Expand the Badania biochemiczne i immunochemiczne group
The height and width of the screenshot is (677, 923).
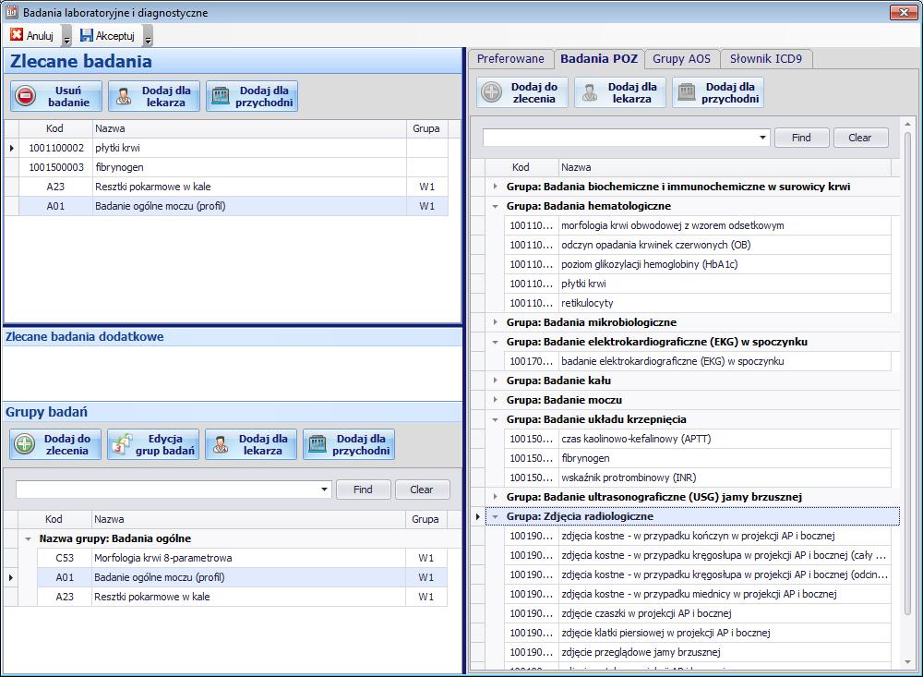tap(495, 187)
